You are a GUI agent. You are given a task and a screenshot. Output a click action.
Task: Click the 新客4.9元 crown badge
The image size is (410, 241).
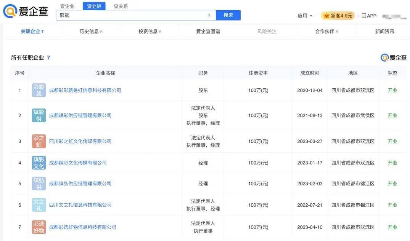[x=338, y=16]
